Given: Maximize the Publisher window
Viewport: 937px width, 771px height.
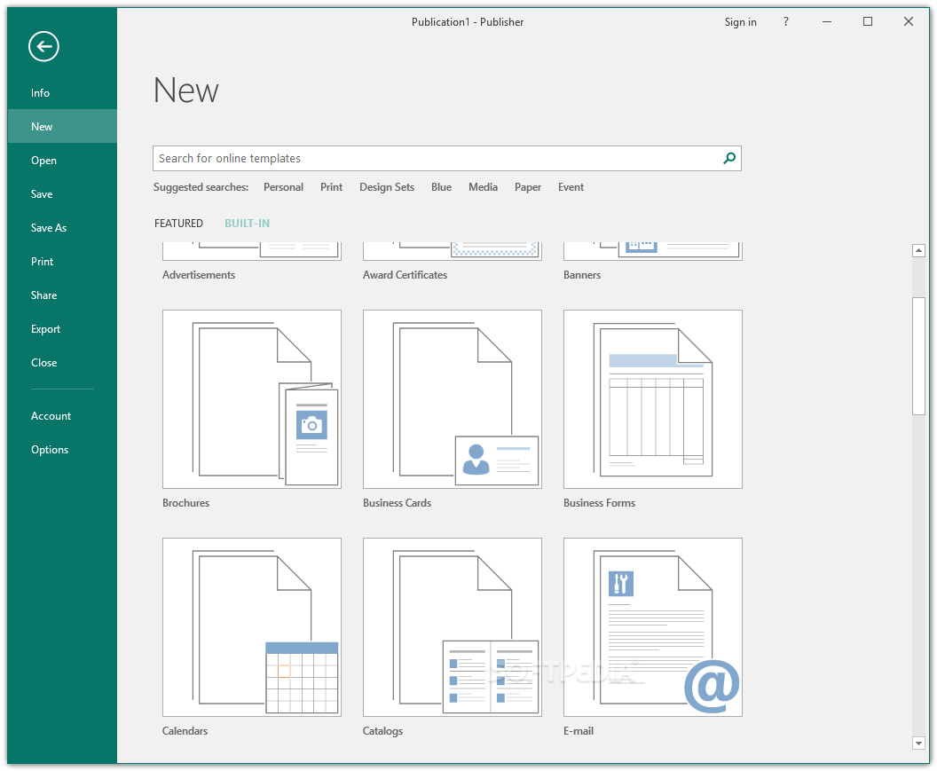Looking at the screenshot, I should 868,22.
